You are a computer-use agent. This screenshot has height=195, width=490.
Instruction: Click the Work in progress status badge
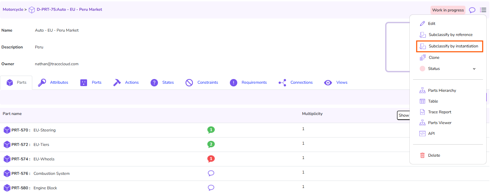(448, 10)
